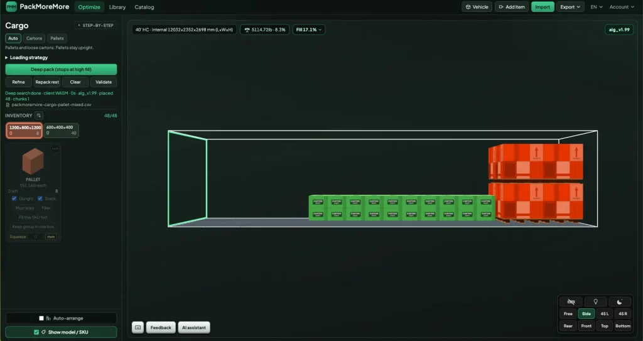Viewport: 643px width, 341px height.
Task: Uncheck Show model / SKU
Action: [36, 332]
